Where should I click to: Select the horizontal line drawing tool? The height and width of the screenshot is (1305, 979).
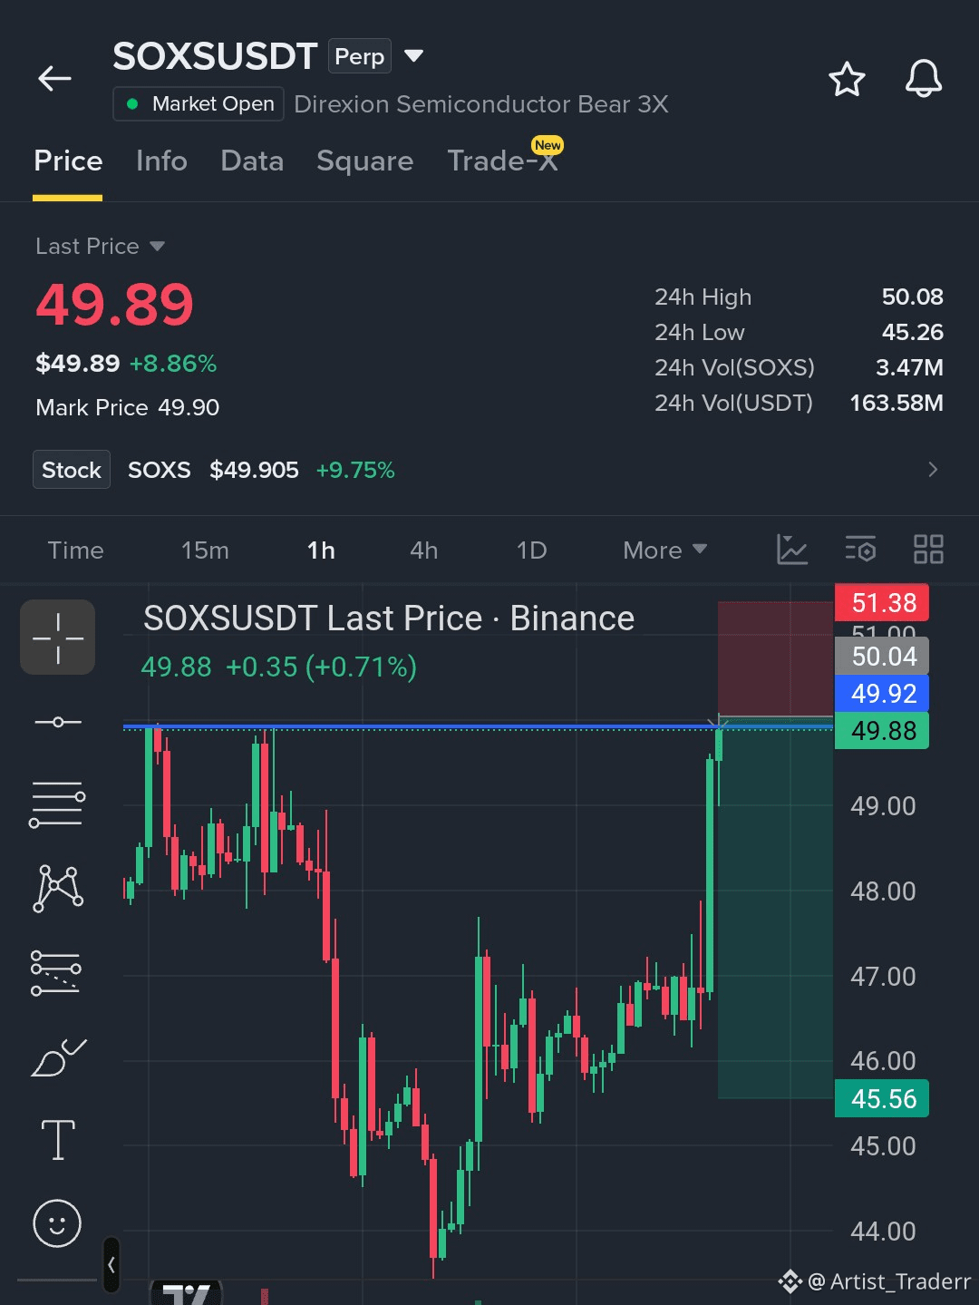point(58,722)
